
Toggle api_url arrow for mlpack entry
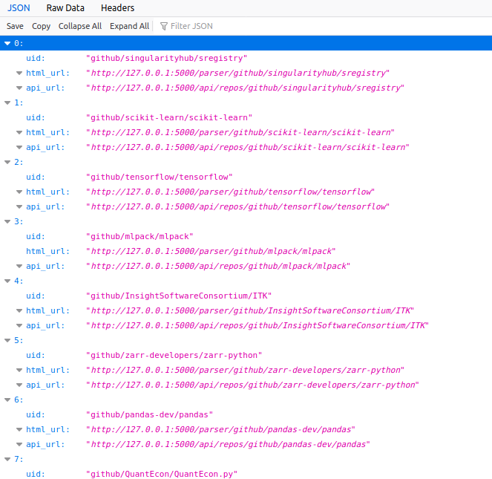click(19, 266)
